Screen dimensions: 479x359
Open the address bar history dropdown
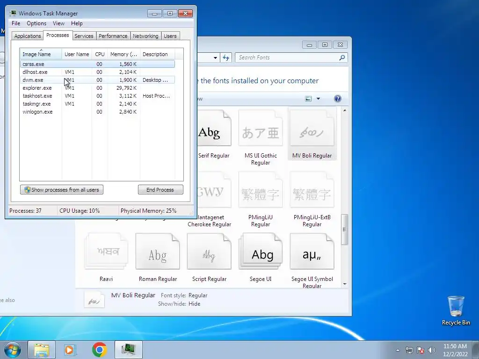pyautogui.click(x=215, y=57)
